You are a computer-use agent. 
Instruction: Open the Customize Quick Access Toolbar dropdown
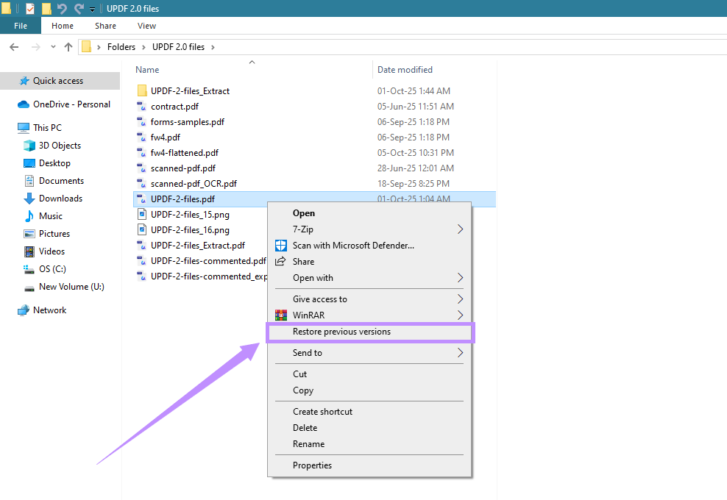pyautogui.click(x=91, y=8)
